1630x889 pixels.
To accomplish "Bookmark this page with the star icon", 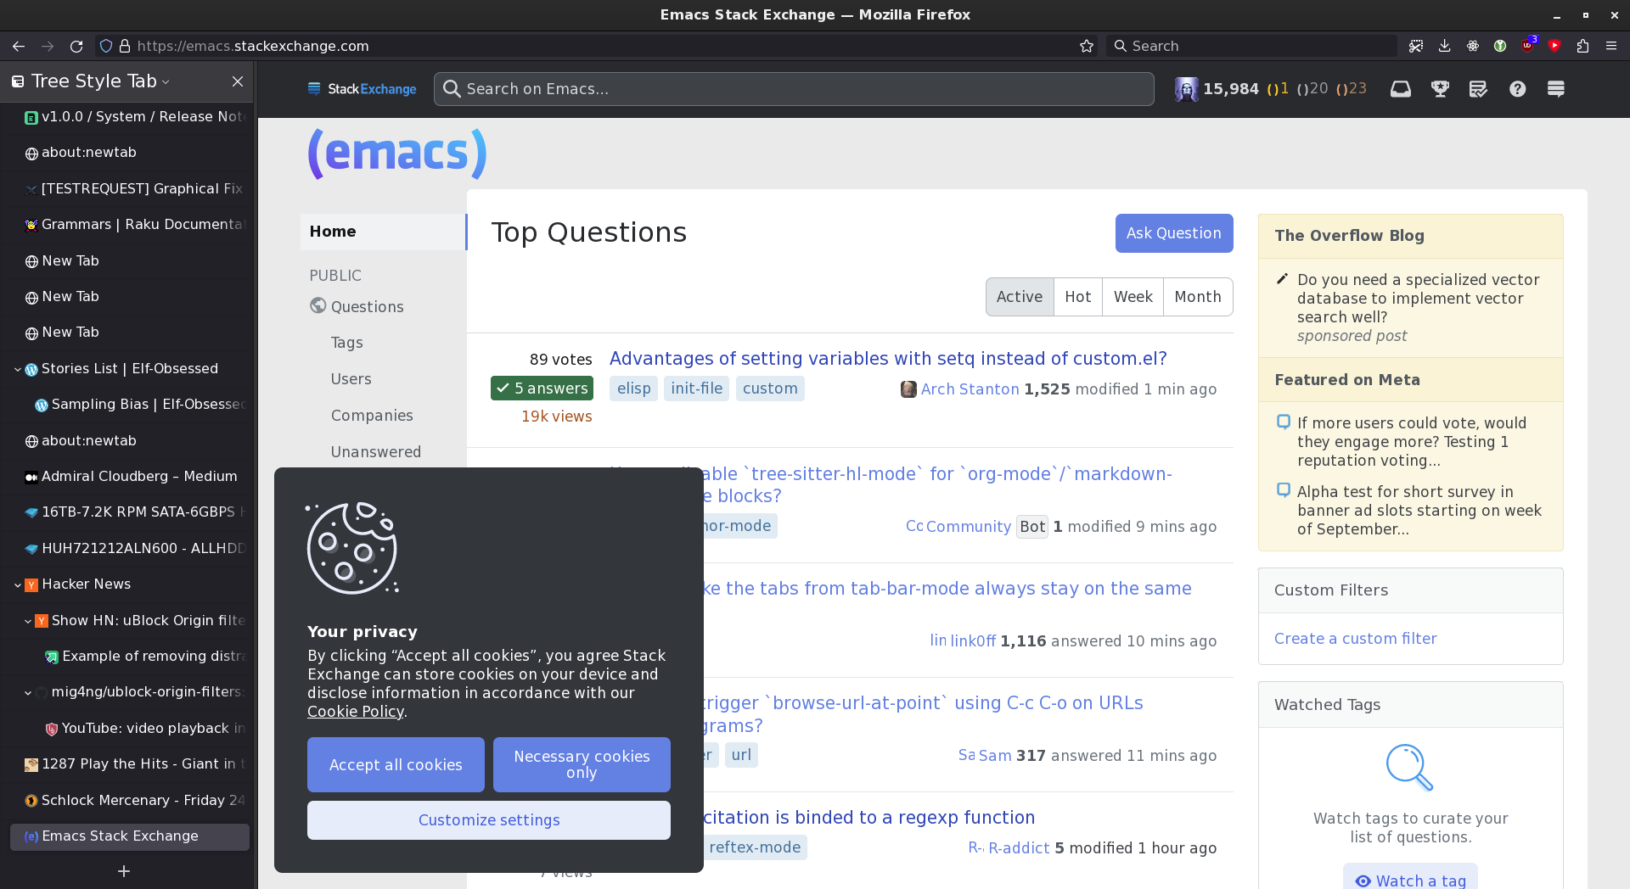I will pos(1087,46).
